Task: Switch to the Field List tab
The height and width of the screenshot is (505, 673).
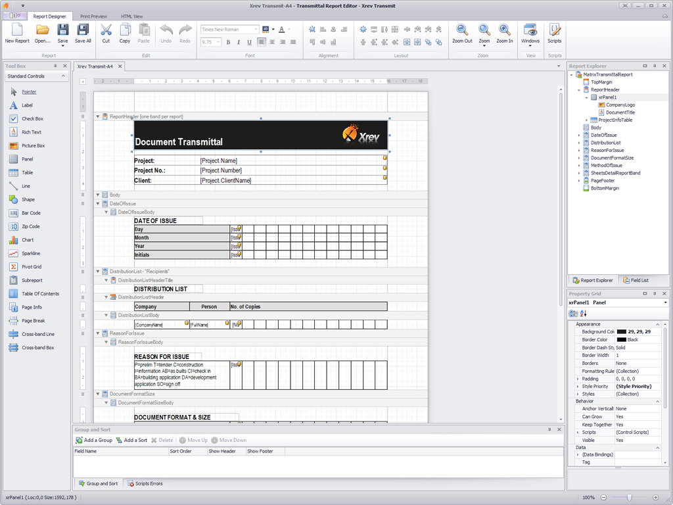Action: [x=636, y=280]
